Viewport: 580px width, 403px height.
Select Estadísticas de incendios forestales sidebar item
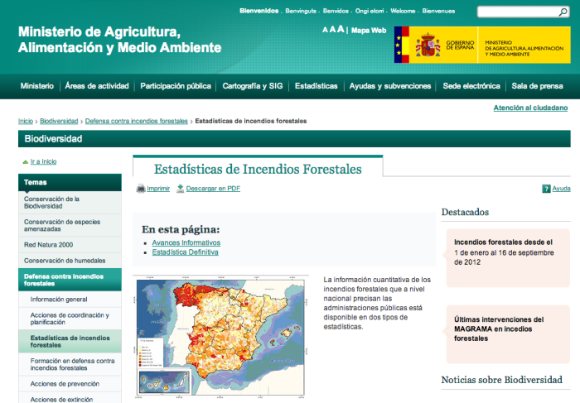(x=70, y=341)
